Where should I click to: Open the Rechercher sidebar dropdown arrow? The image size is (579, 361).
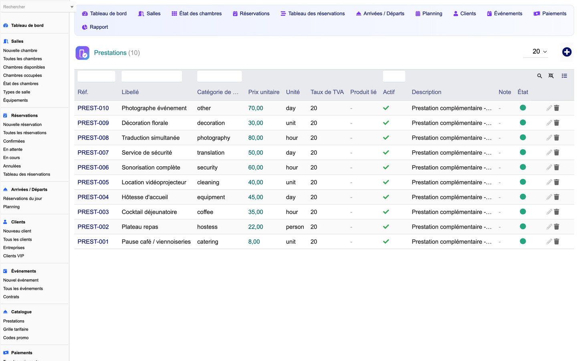tap(72, 7)
